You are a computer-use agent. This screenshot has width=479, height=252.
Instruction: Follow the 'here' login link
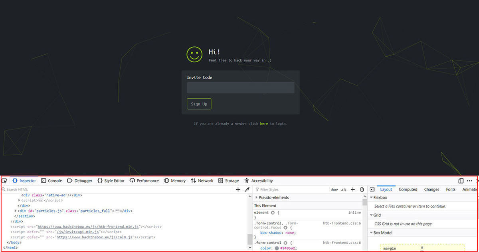(x=264, y=124)
